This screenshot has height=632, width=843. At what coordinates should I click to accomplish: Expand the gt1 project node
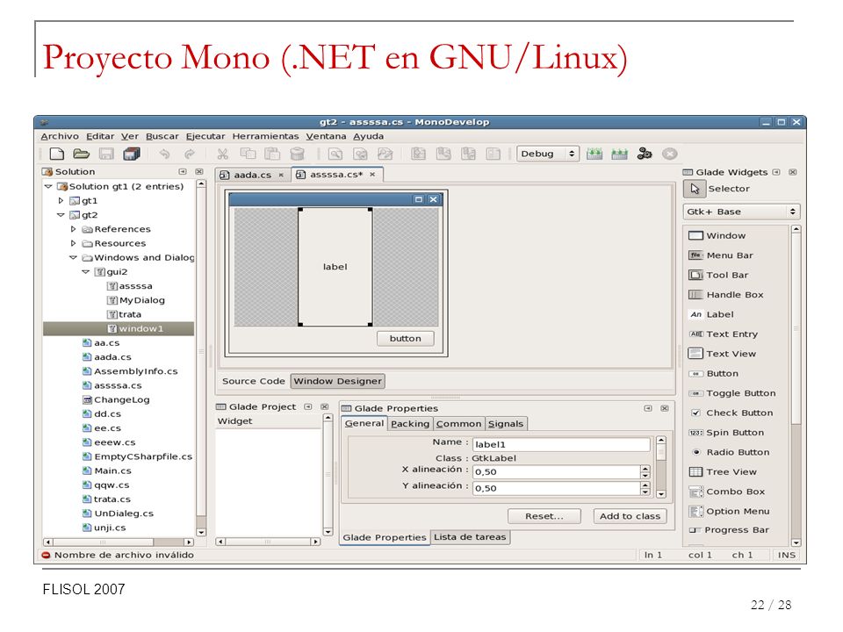pyautogui.click(x=61, y=200)
